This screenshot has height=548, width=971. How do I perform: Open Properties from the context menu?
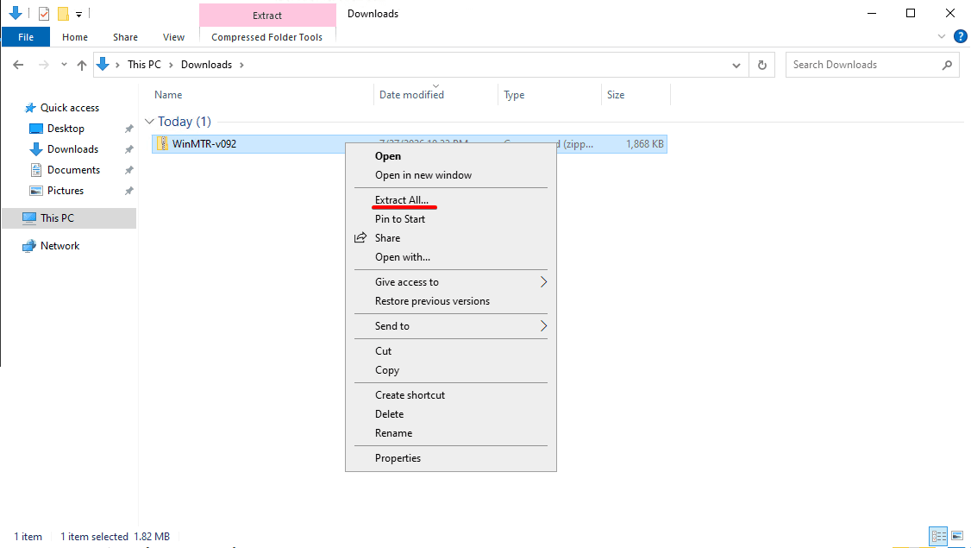451,458
